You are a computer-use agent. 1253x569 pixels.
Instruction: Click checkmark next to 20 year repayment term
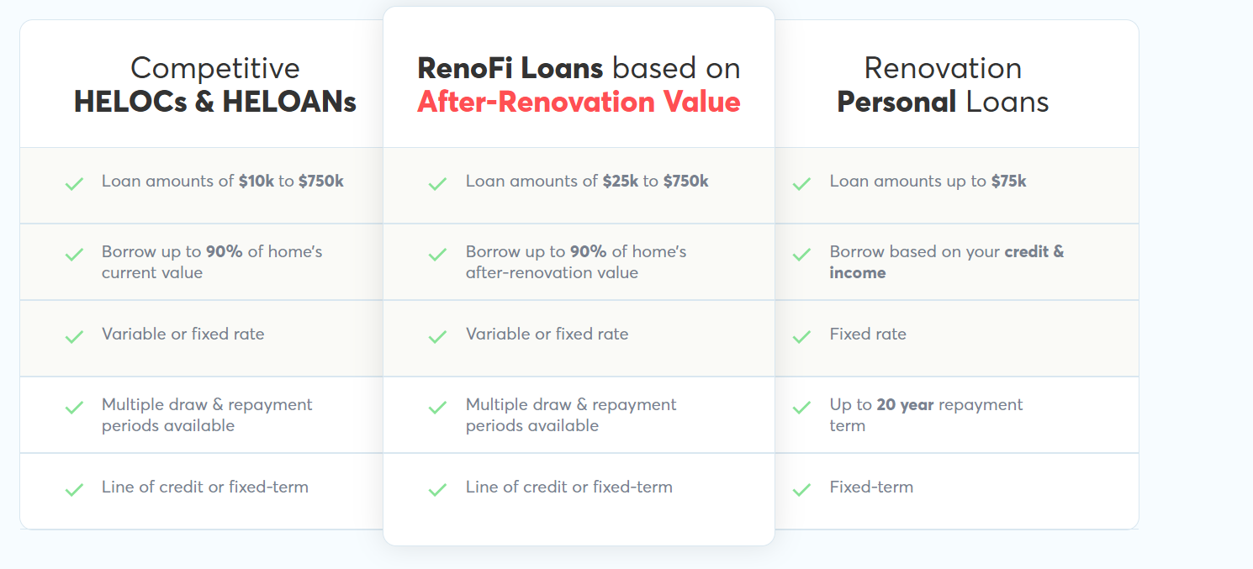801,408
